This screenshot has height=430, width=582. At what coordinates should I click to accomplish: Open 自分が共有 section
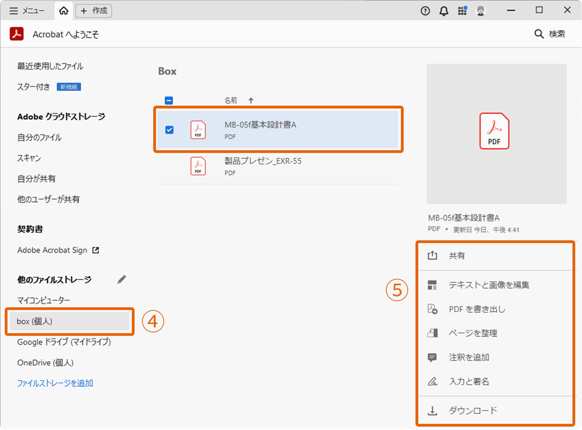pos(36,178)
